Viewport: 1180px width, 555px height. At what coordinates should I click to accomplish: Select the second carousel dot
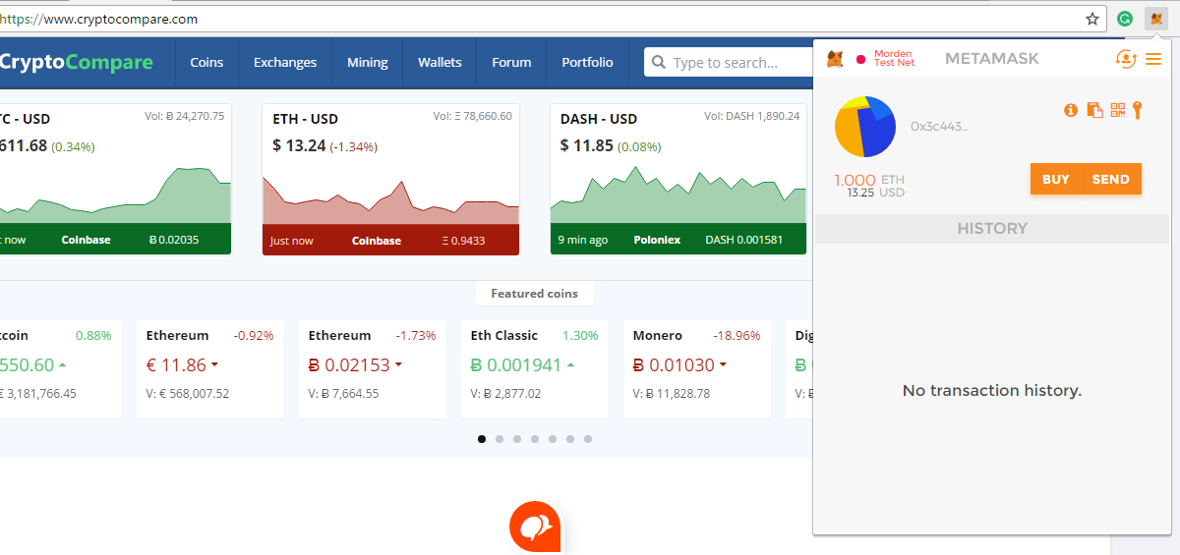pos(500,439)
